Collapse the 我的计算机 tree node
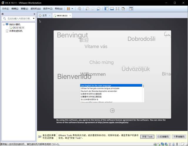Screen dimensions: 188x146 (x=4, y=25)
